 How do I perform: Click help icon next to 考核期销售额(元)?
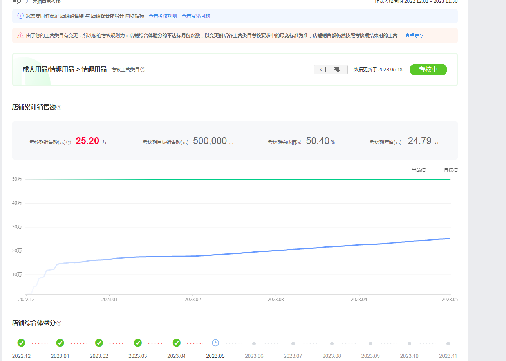click(x=69, y=142)
